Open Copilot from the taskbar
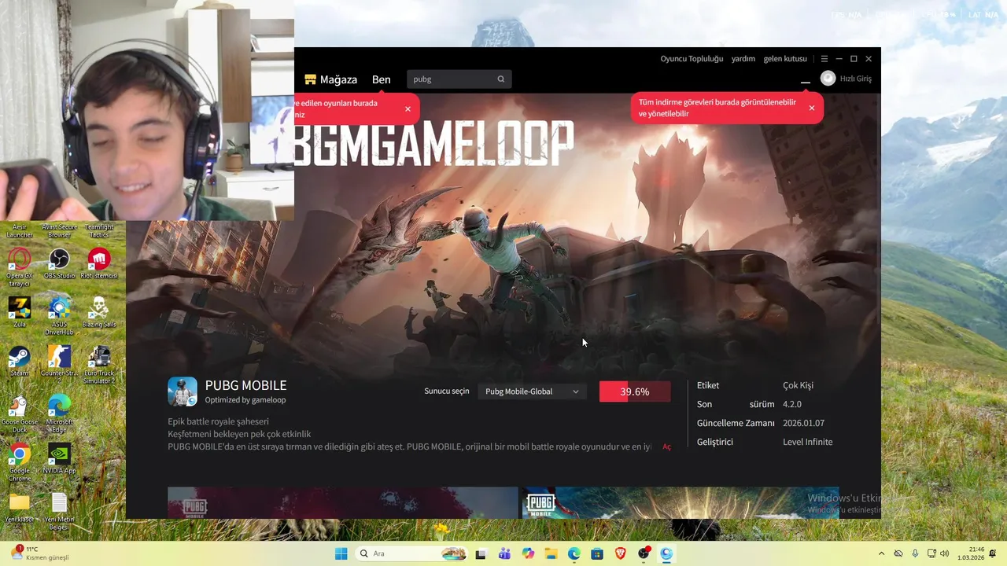The width and height of the screenshot is (1007, 566). click(528, 553)
